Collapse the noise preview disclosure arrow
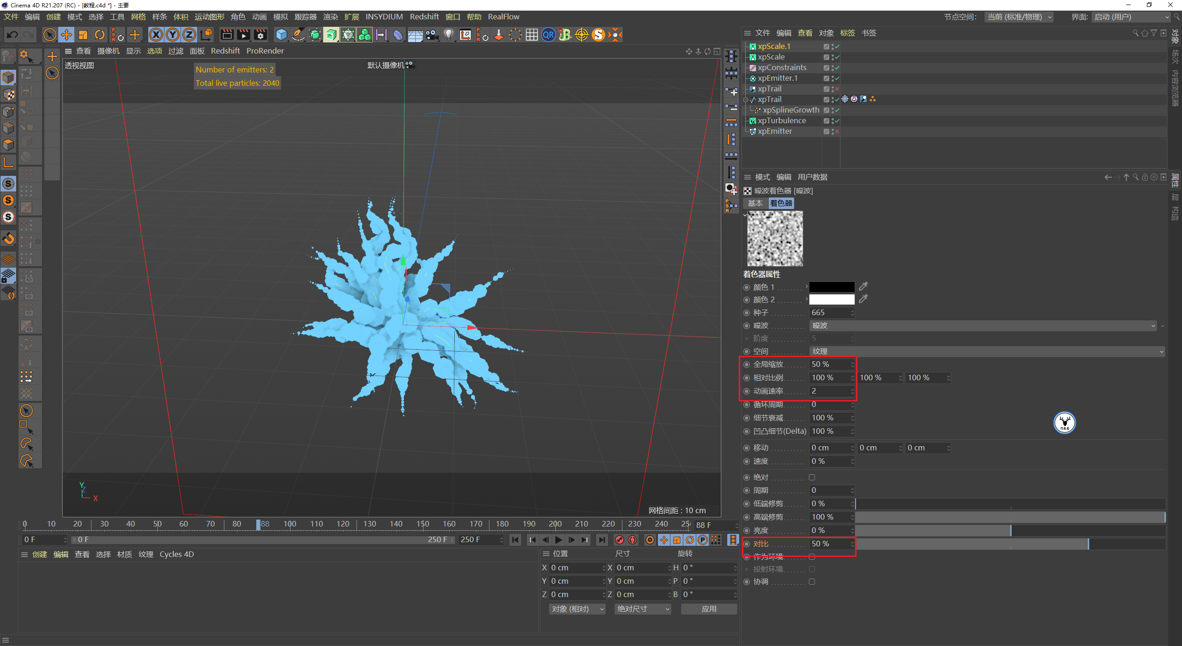This screenshot has width=1182, height=646. (745, 215)
